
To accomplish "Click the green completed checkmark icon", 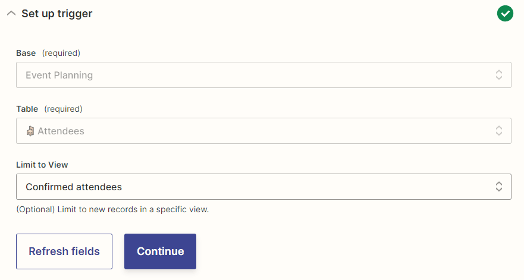I will pos(505,13).
